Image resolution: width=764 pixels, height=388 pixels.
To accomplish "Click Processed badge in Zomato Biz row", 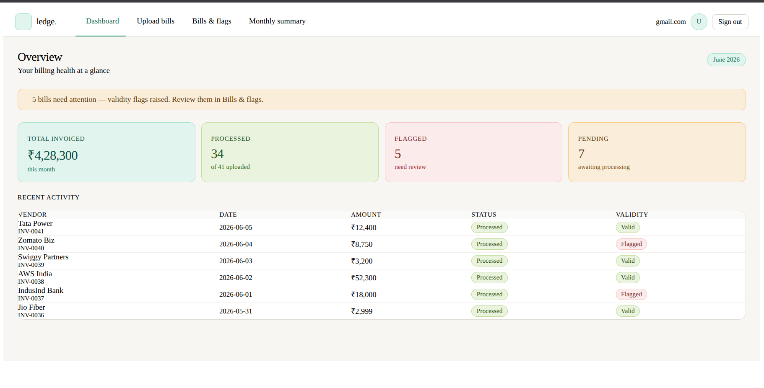I will (x=489, y=244).
